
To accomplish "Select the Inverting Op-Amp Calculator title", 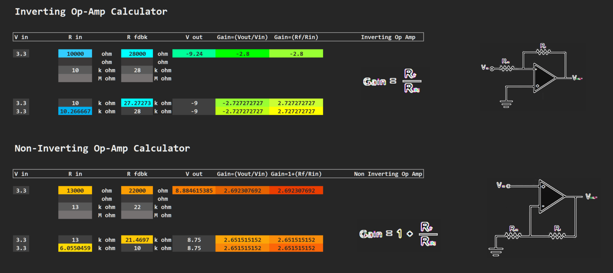I will (x=91, y=12).
